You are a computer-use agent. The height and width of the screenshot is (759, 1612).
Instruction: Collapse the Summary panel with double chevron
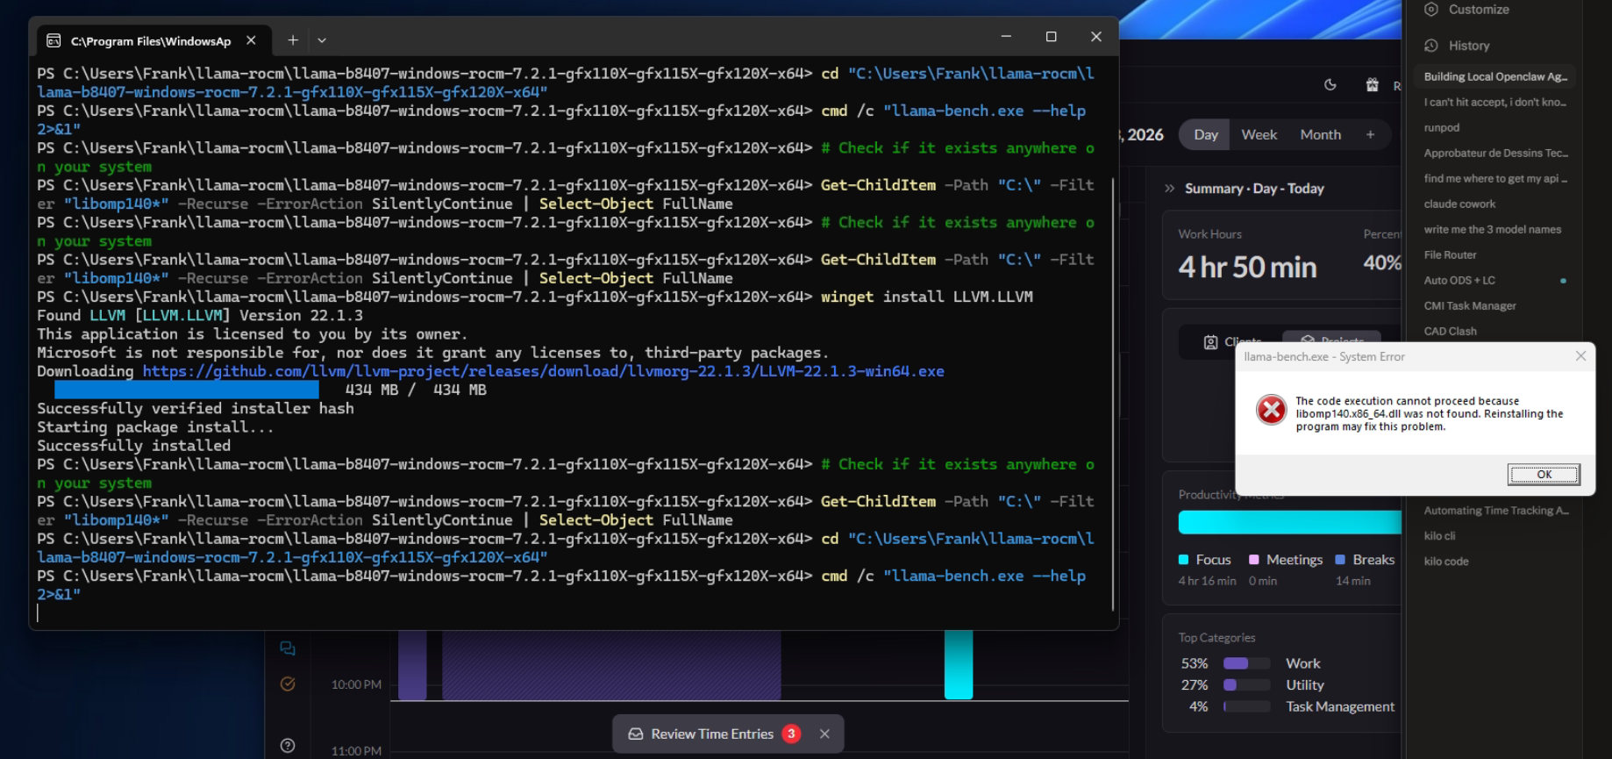click(1169, 189)
